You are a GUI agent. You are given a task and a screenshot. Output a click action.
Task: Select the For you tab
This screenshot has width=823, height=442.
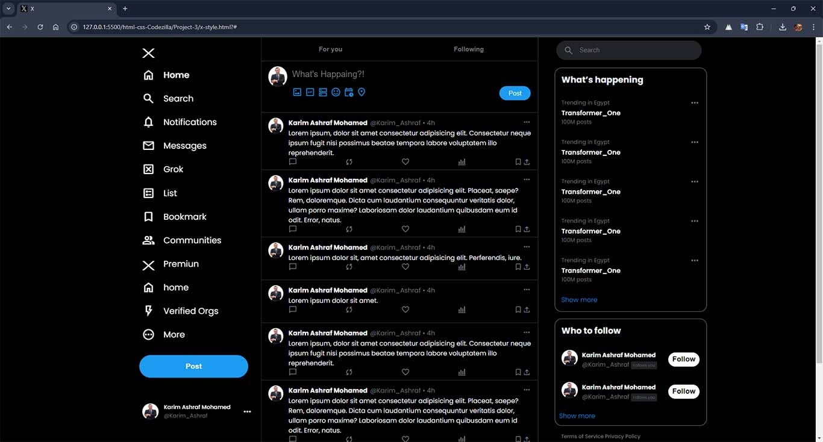click(x=330, y=49)
